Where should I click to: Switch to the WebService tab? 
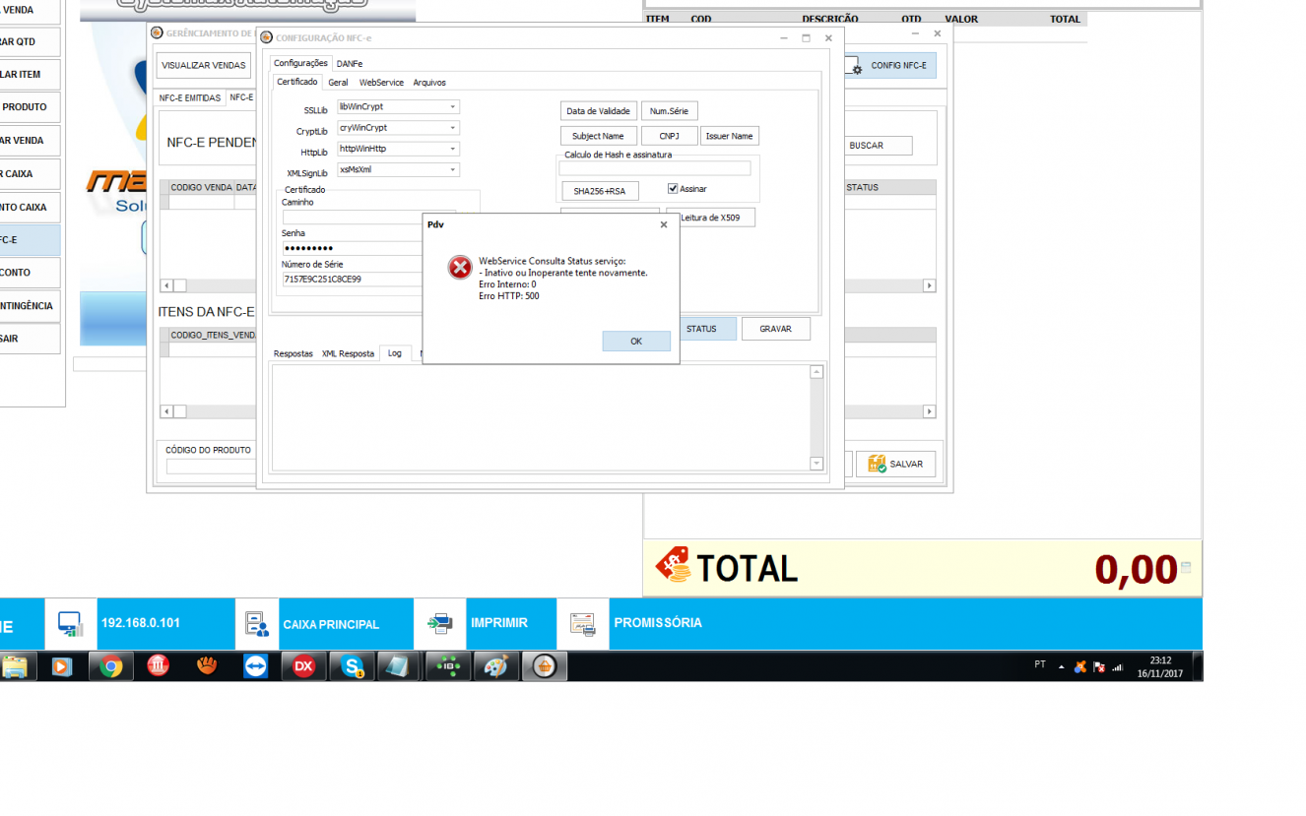(x=381, y=83)
